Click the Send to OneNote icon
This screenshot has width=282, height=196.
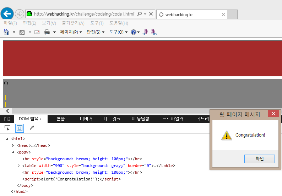click(x=145, y=32)
